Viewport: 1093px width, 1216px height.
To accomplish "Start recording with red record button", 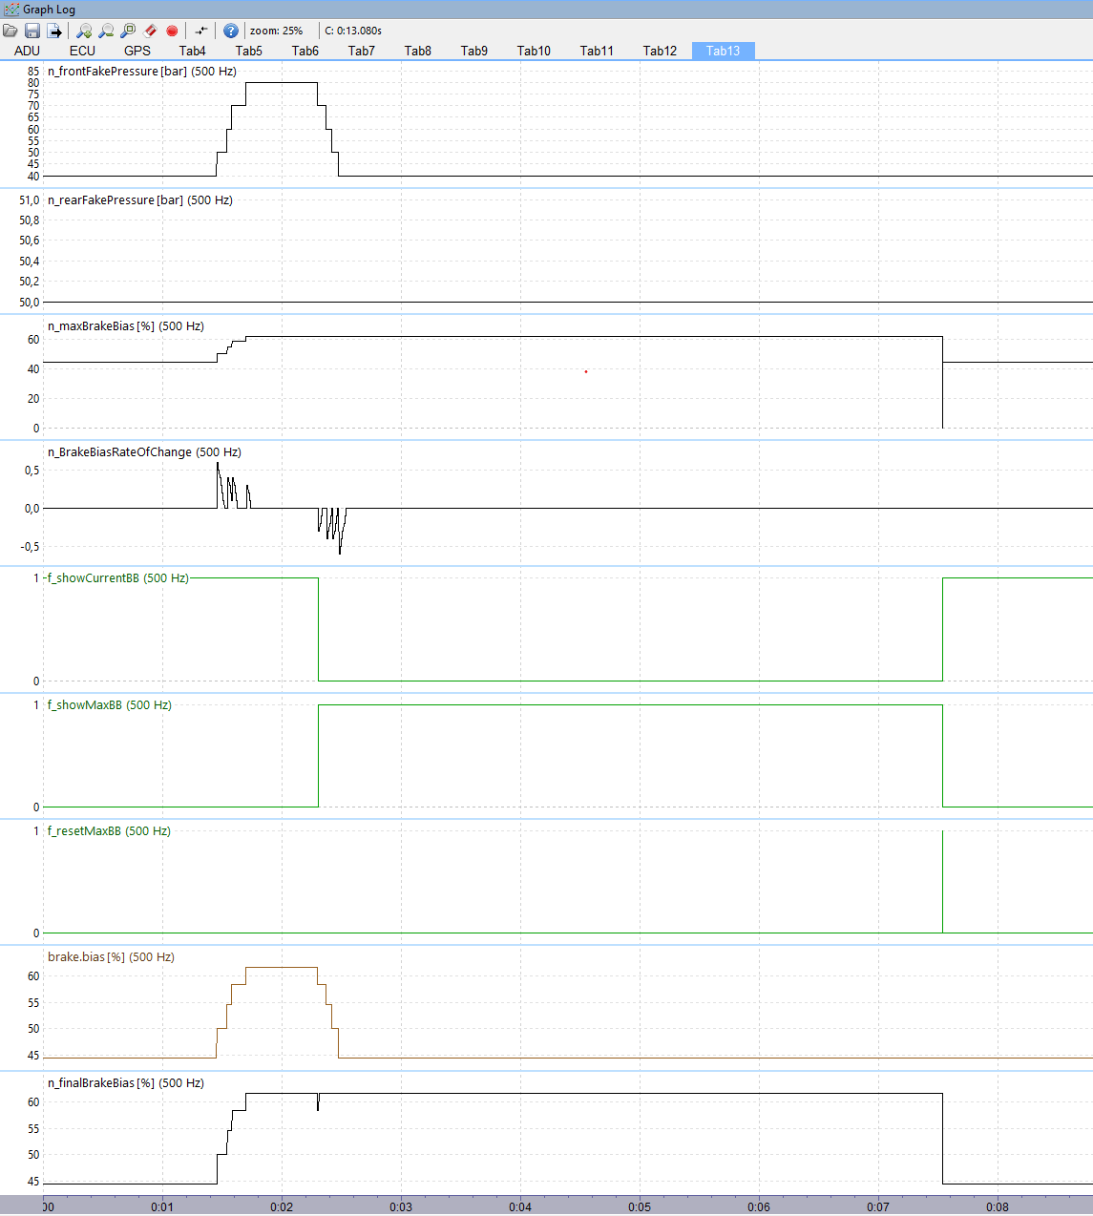I will [172, 31].
